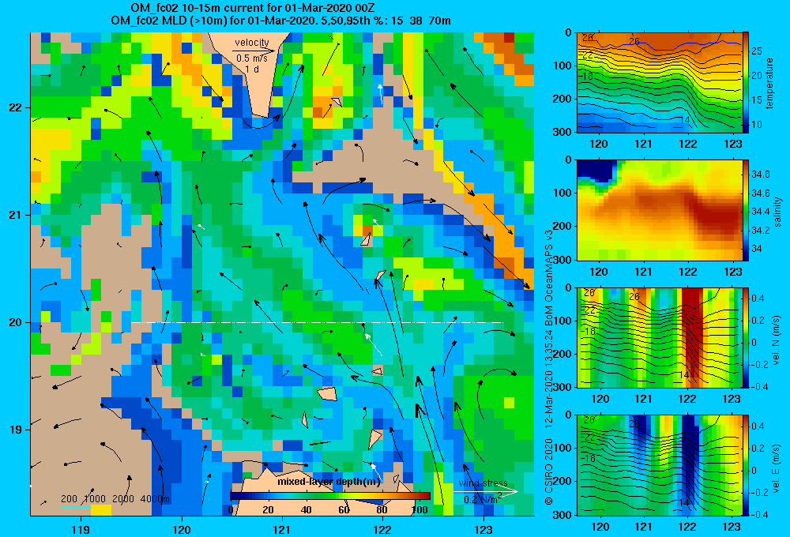Screen dimensions: 790x537
Task: Click the velocity reference arrow in legend
Action: [254, 51]
